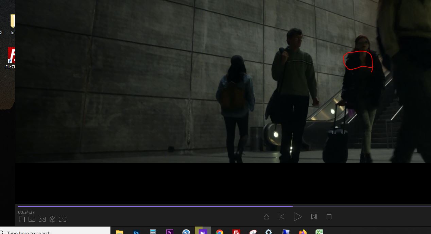
Task: Click the purple seek progress bar
Action: click(155, 206)
